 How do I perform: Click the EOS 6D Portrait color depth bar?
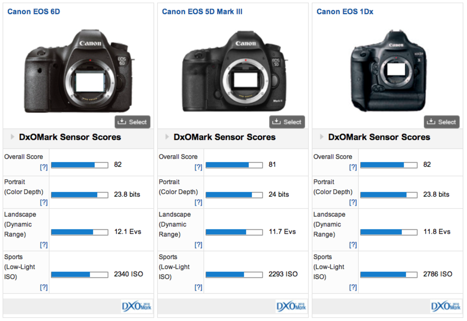(80, 195)
